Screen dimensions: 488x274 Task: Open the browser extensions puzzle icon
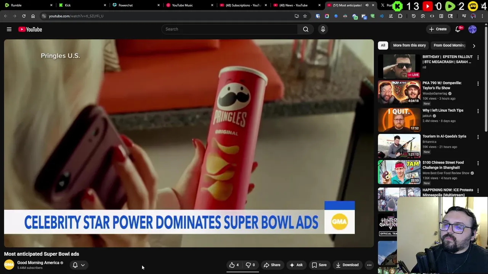[400, 16]
